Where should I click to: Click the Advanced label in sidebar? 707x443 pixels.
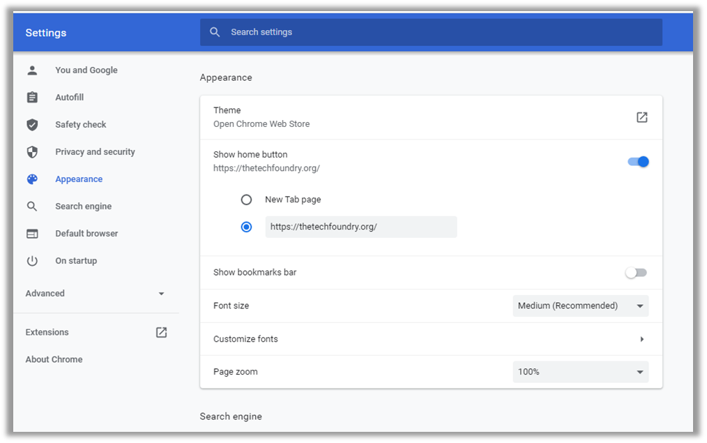coord(45,294)
